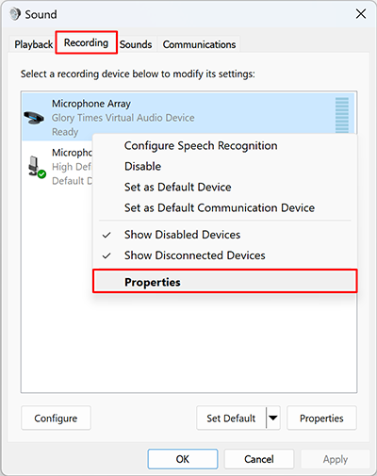The image size is (377, 476).
Task: Click the OK button
Action: tap(183, 459)
